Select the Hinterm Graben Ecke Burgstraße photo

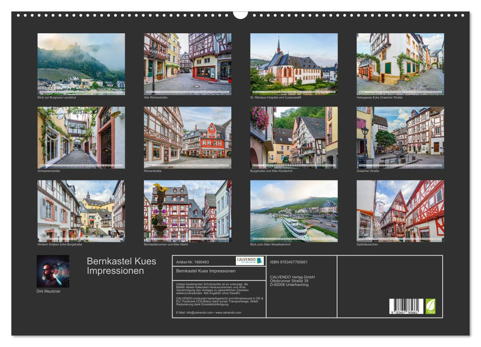tap(81, 211)
